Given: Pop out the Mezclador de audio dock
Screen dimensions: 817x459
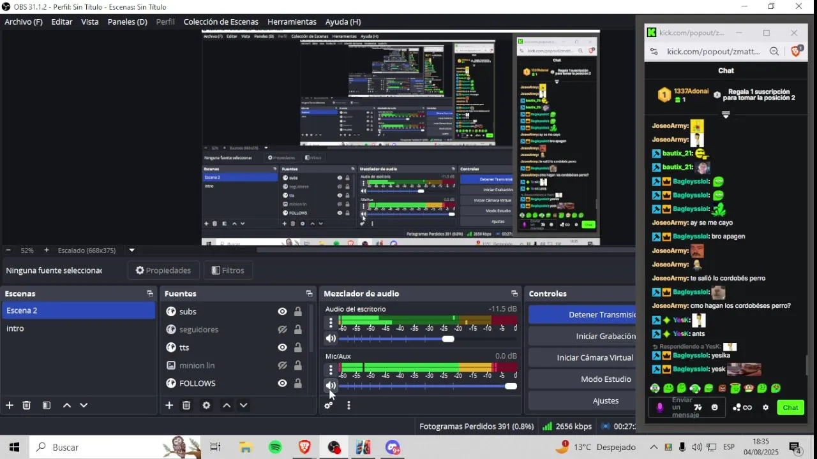Looking at the screenshot, I should (514, 294).
